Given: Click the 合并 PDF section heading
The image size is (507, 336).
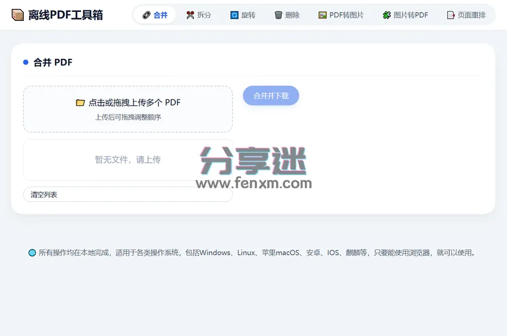Looking at the screenshot, I should pos(53,63).
